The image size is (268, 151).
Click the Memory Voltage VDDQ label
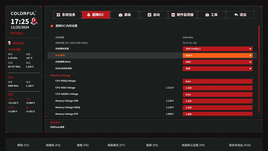point(68,107)
